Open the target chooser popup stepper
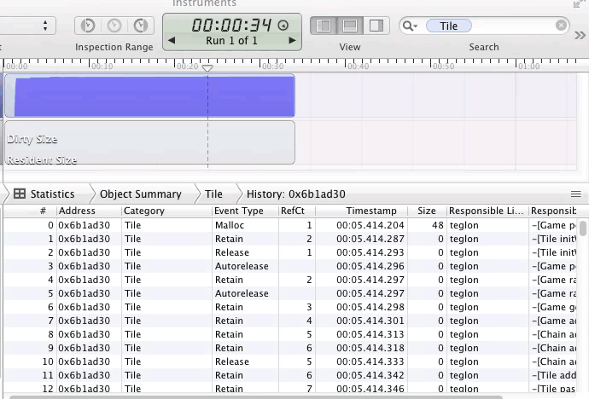The width and height of the screenshot is (589, 399). (x=45, y=26)
